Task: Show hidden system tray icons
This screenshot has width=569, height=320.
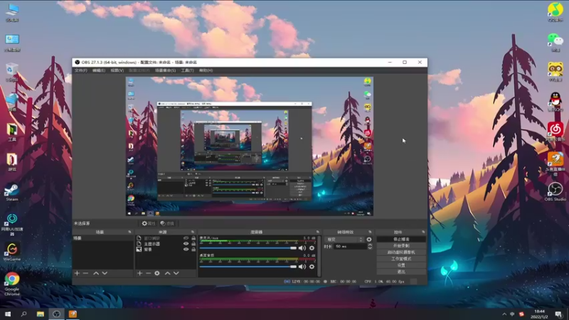Action: coord(504,314)
